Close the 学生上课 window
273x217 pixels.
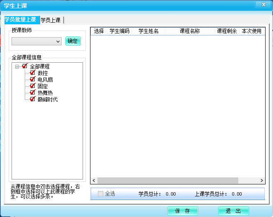tap(264, 5)
